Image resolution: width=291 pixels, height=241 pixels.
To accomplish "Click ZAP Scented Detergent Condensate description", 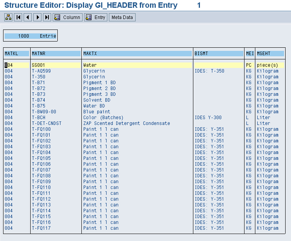I will coord(126,123).
